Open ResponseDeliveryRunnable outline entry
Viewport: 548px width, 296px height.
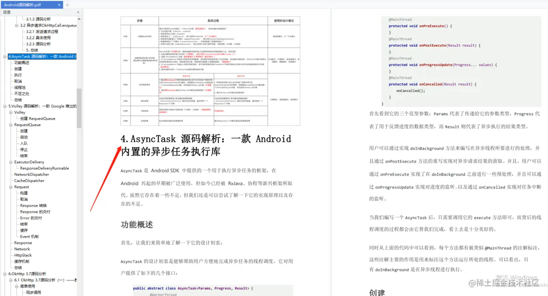tap(45, 168)
